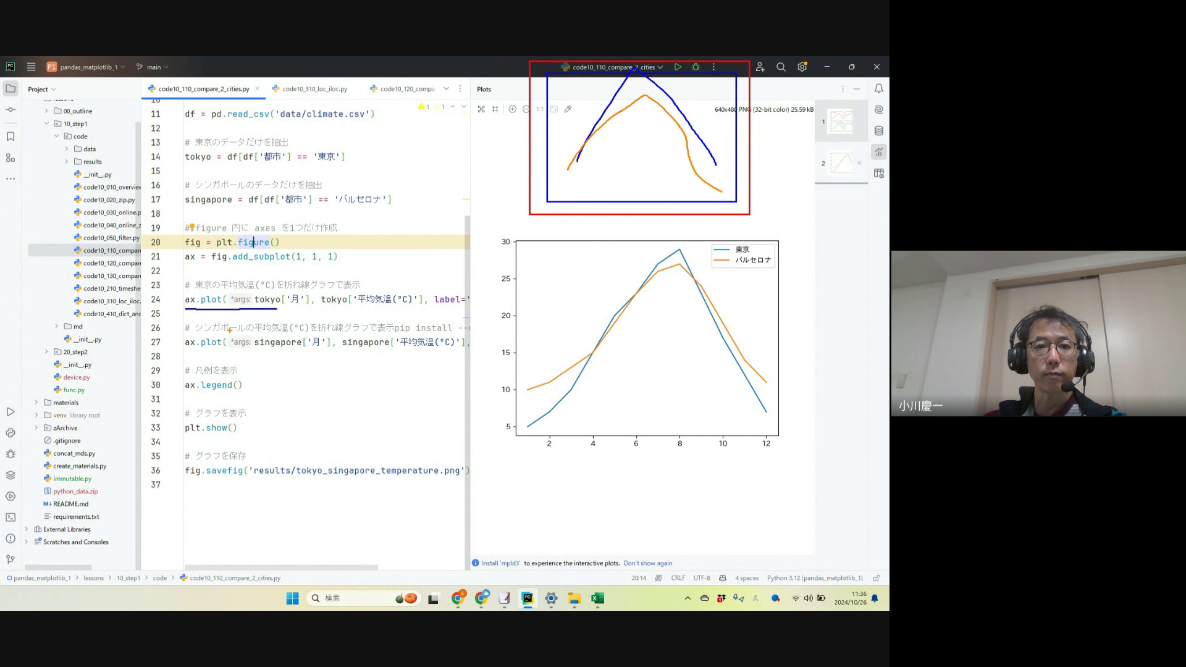This screenshot has width=1186, height=667.
Task: Open the Terminal tool window
Action: pyautogui.click(x=11, y=518)
